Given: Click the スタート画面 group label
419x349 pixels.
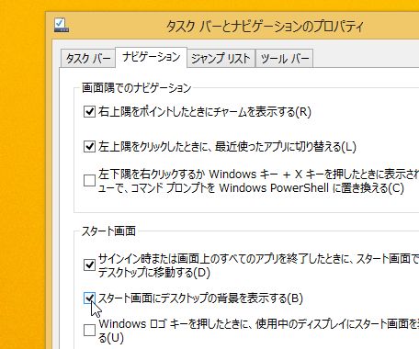Looking at the screenshot, I should (108, 231).
